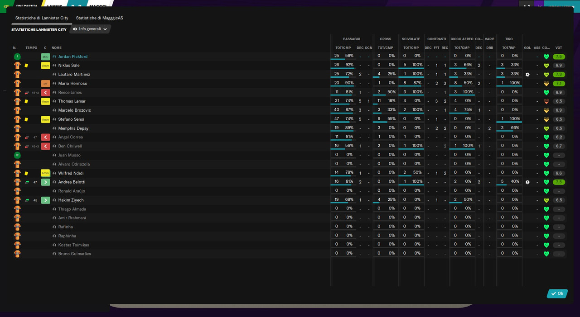Click Reece James' red substituted-off arrow badge

pyautogui.click(x=45, y=93)
